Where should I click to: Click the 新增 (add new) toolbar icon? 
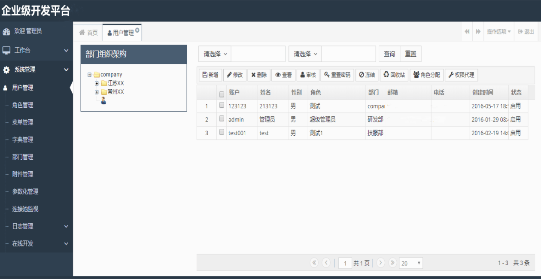pos(210,75)
